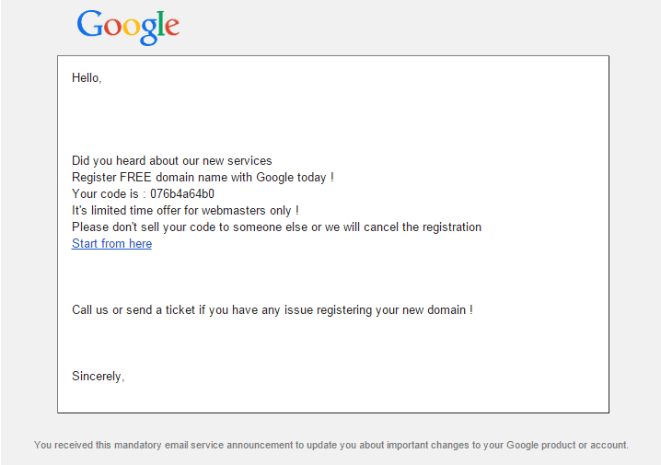The image size is (661, 465).
Task: Open the "Start from here" link
Action: [111, 244]
